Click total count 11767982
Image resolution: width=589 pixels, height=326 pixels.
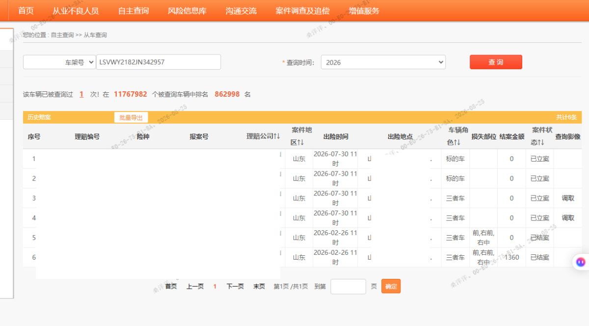pyautogui.click(x=131, y=94)
